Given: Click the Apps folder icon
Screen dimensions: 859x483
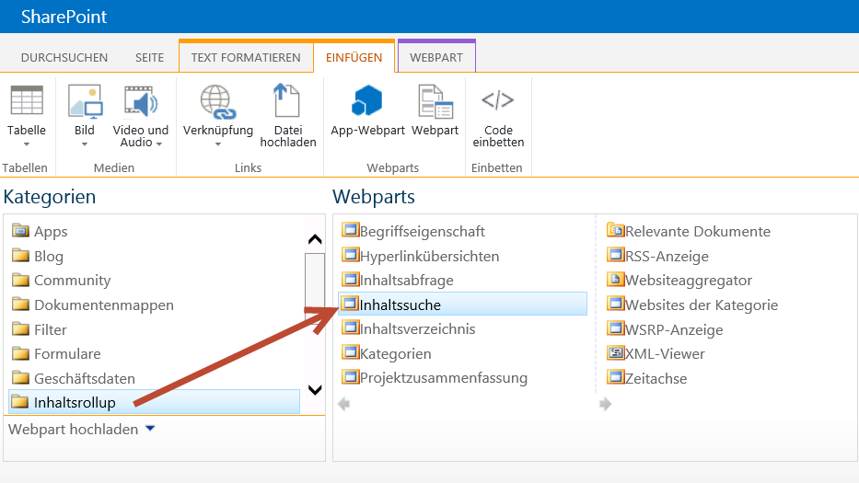Looking at the screenshot, I should [21, 231].
